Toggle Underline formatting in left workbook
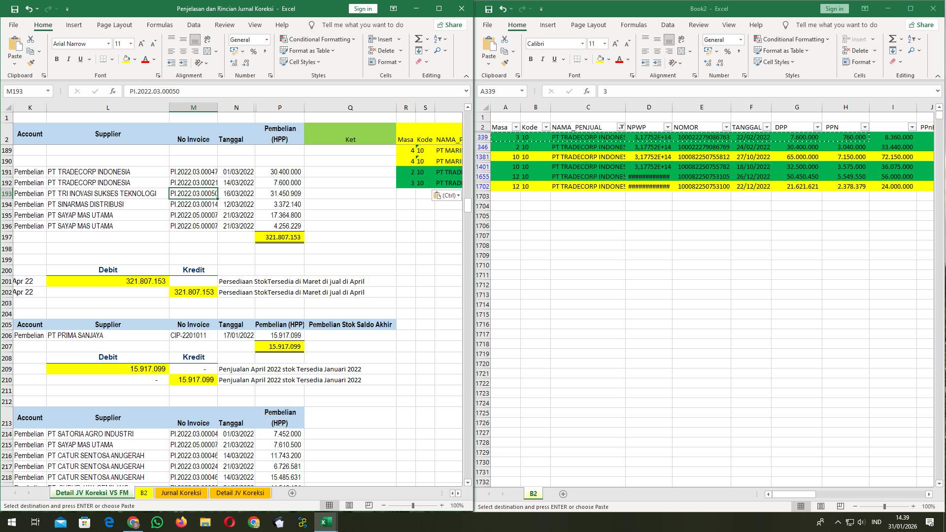 pos(80,59)
